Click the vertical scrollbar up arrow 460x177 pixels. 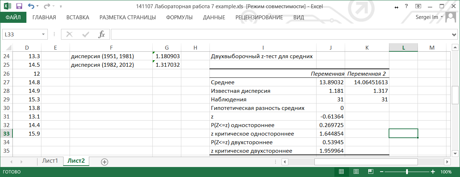[455, 47]
